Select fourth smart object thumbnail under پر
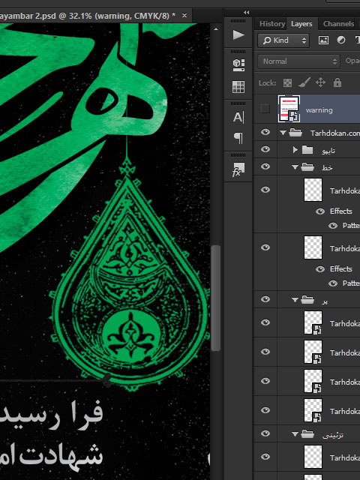 (x=313, y=410)
